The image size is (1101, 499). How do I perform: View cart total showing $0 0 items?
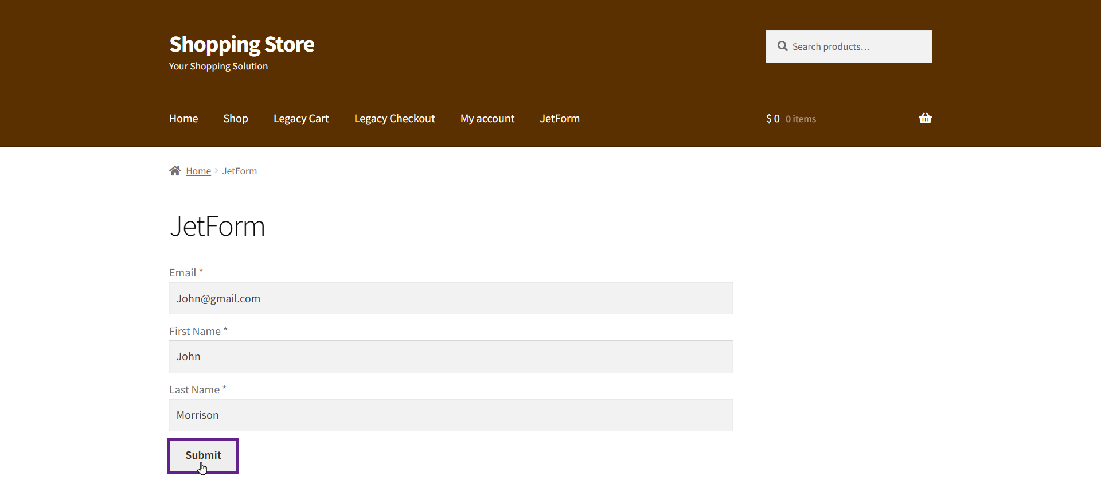point(791,119)
